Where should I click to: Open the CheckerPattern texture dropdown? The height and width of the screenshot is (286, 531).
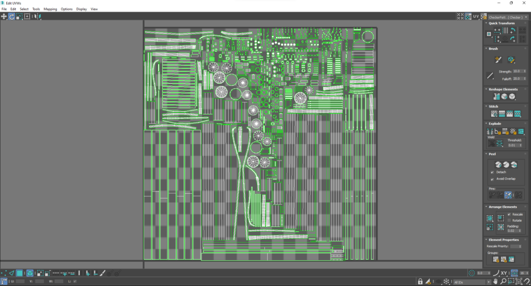508,17
